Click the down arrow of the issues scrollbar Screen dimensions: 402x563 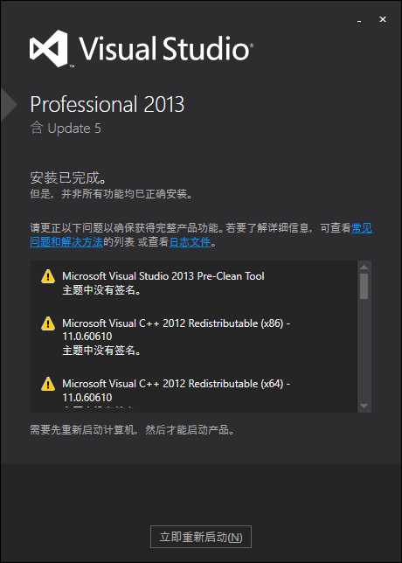[364, 406]
